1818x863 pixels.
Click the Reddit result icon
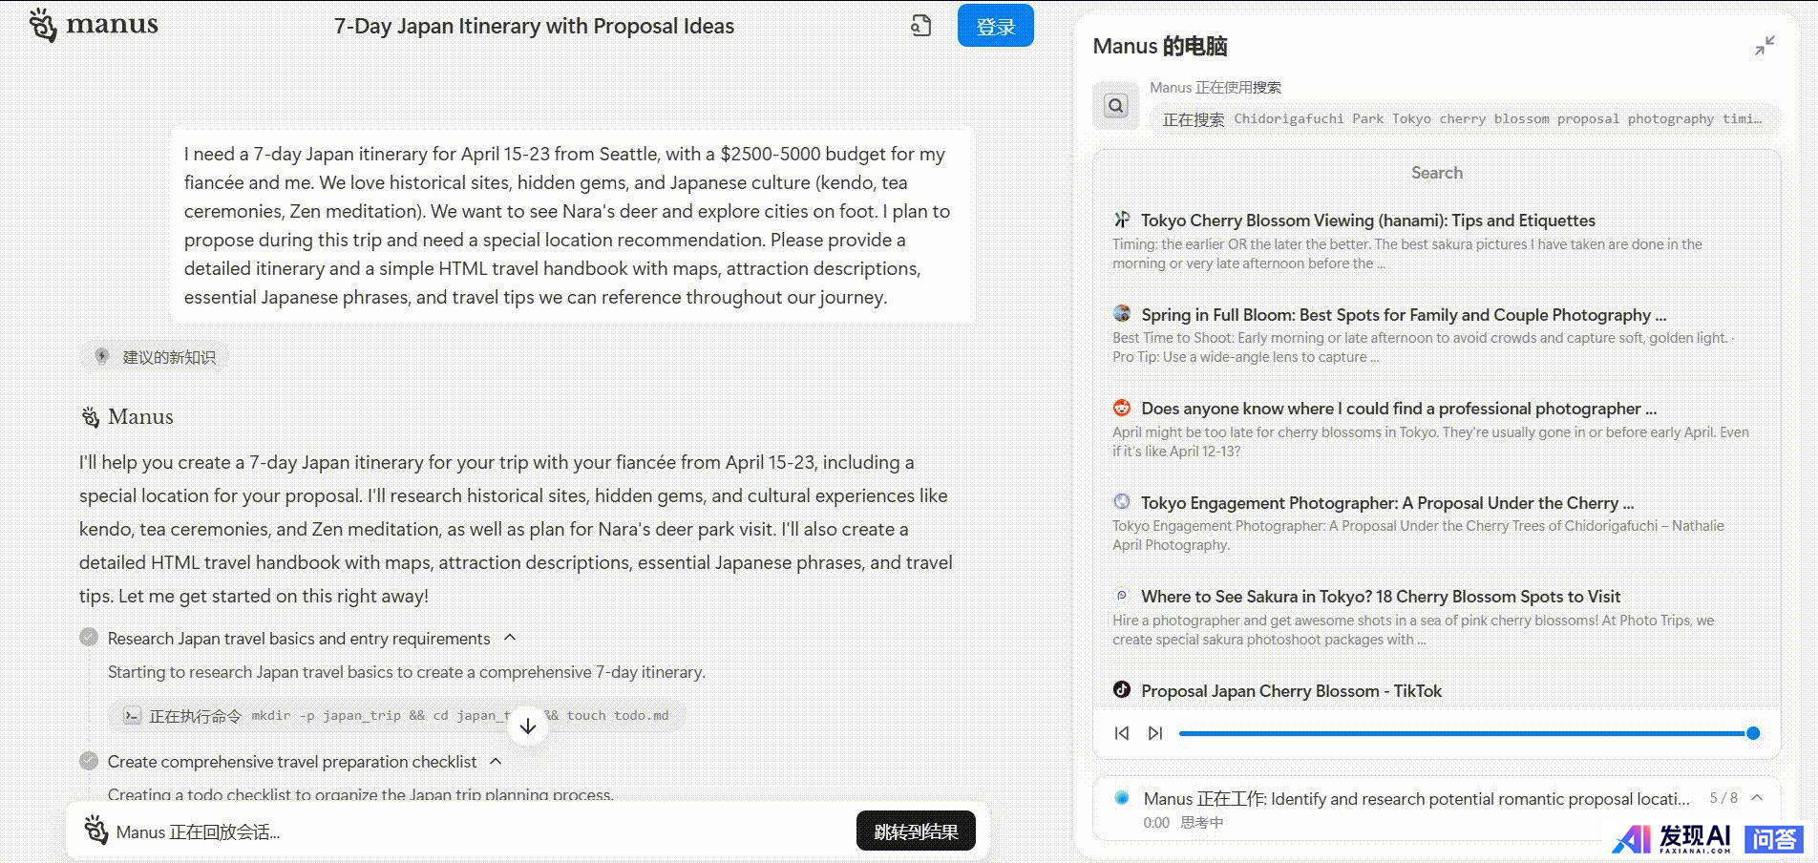point(1122,409)
